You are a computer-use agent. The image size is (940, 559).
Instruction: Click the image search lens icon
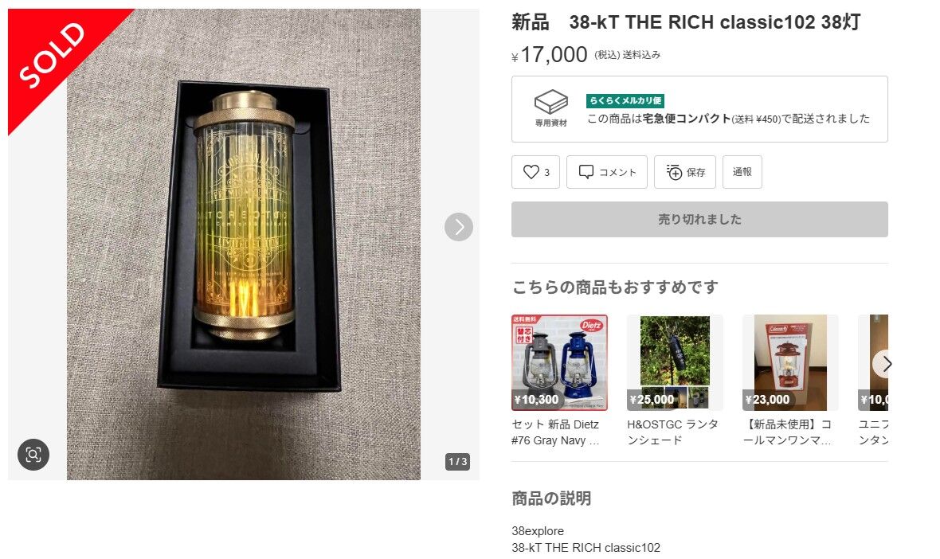coord(33,454)
